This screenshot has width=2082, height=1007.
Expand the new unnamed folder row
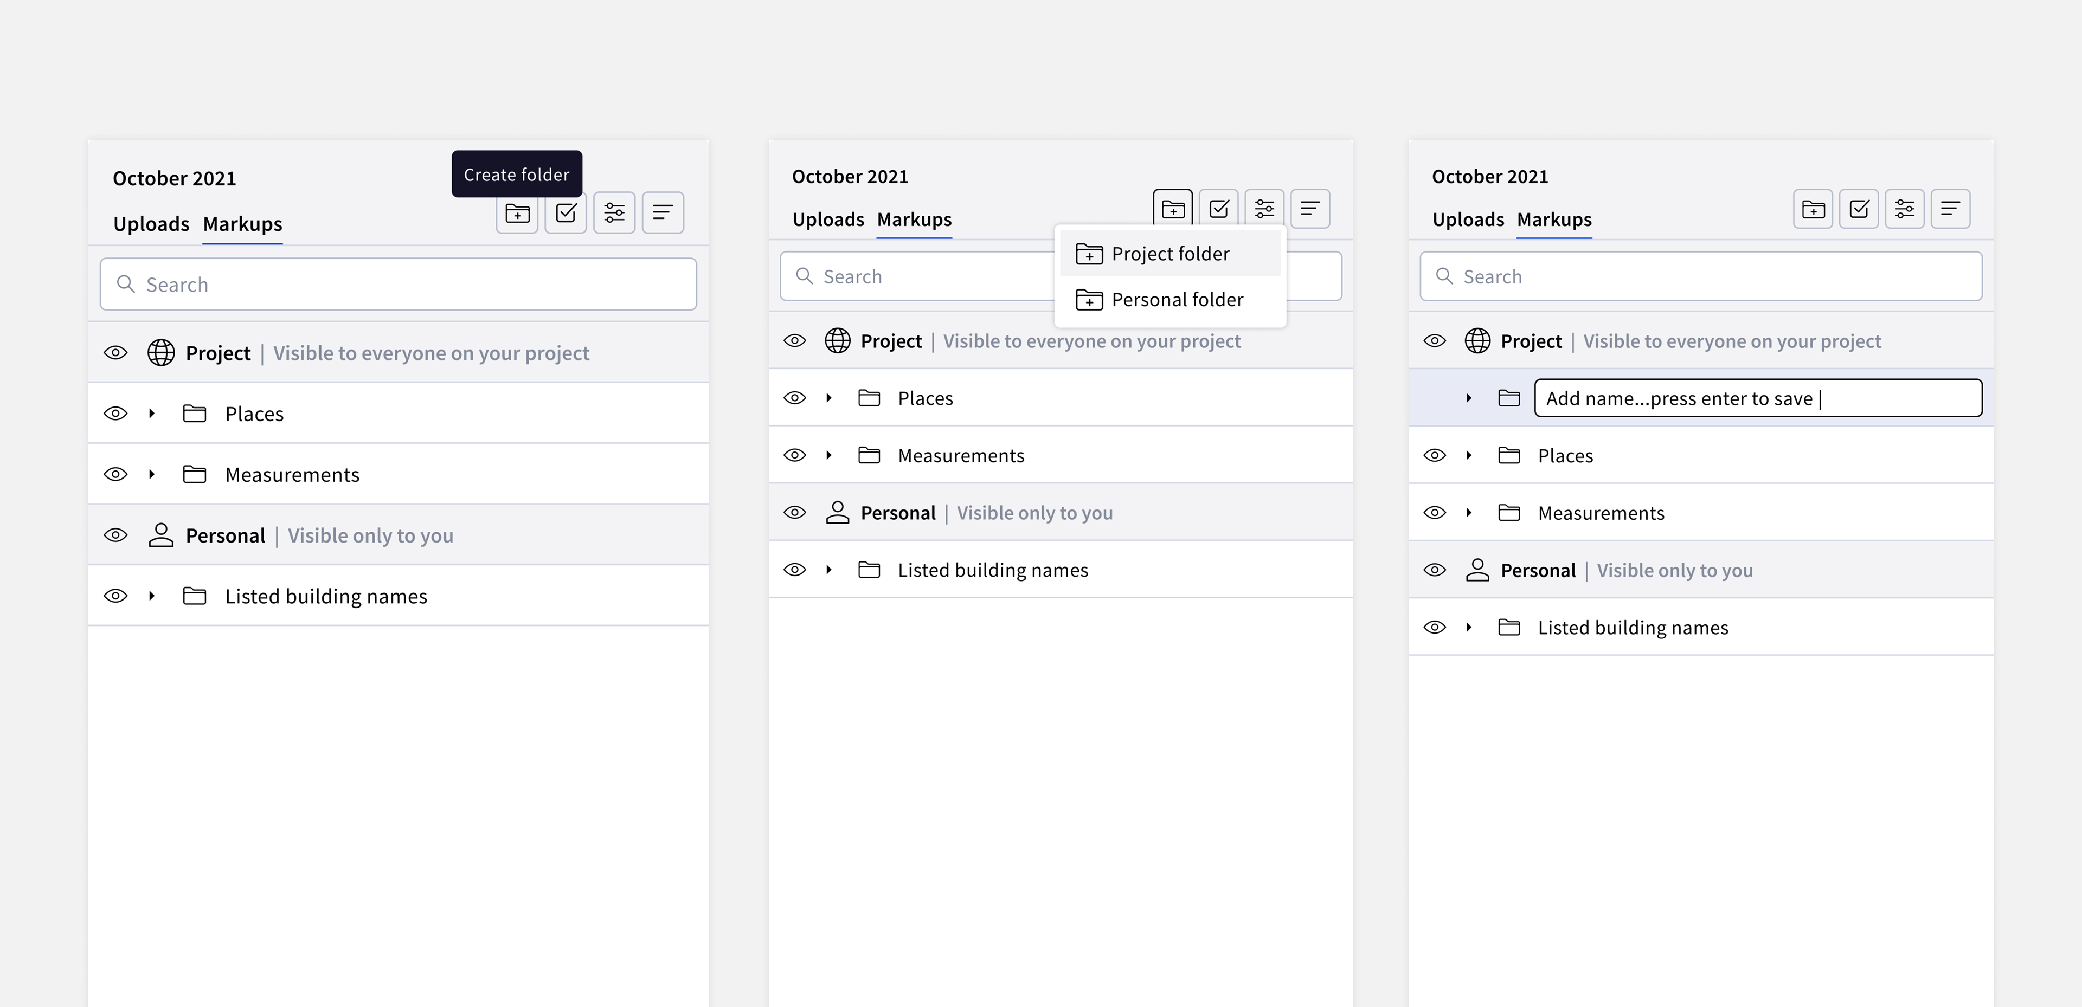pos(1469,398)
